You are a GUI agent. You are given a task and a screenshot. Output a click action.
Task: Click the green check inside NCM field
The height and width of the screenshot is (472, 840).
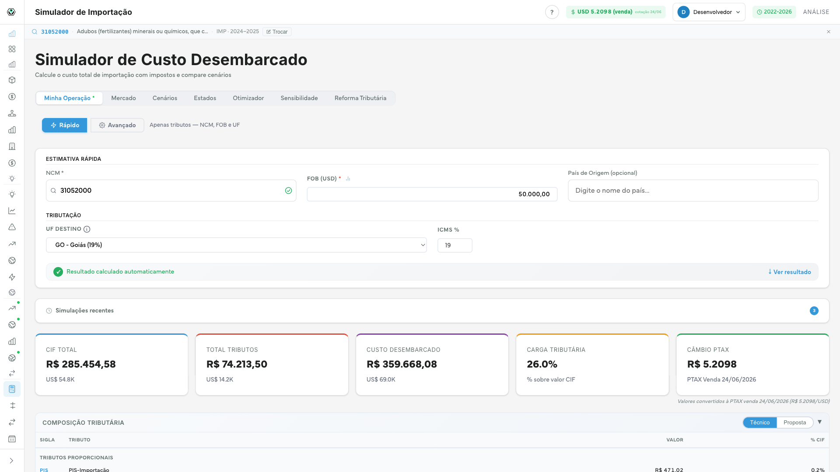288,191
